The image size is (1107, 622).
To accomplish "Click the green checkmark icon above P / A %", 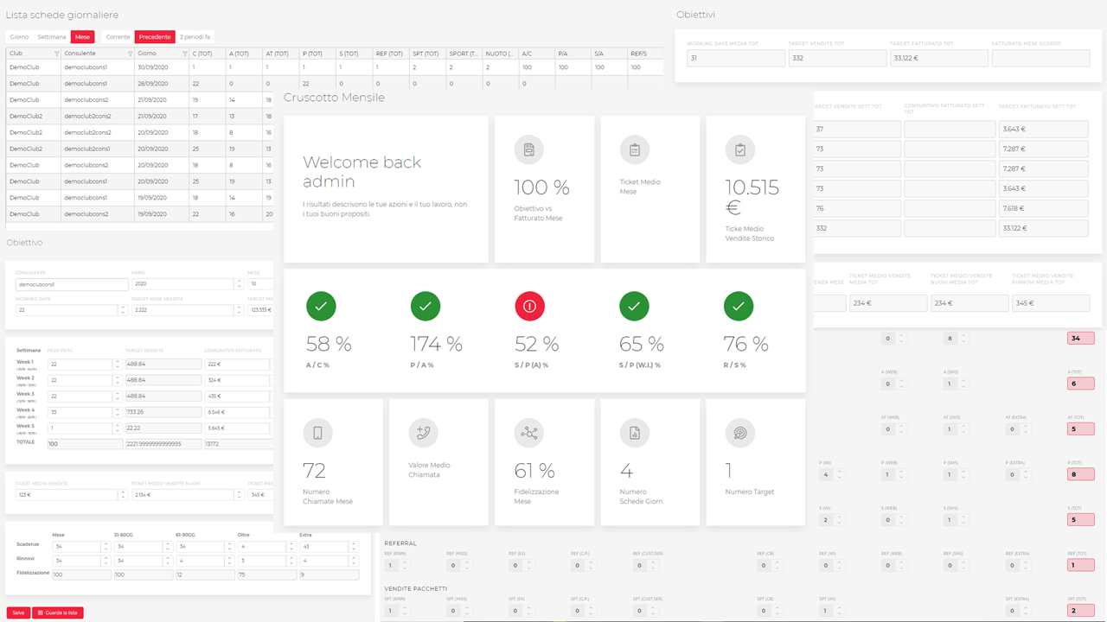I will point(425,306).
